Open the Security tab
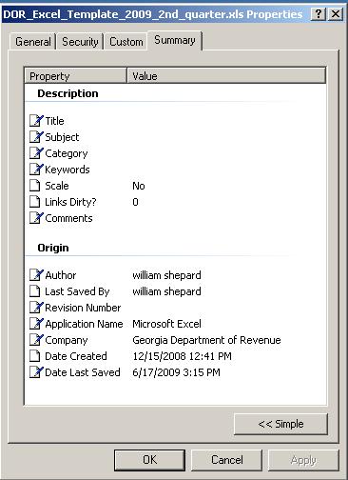 [x=80, y=42]
